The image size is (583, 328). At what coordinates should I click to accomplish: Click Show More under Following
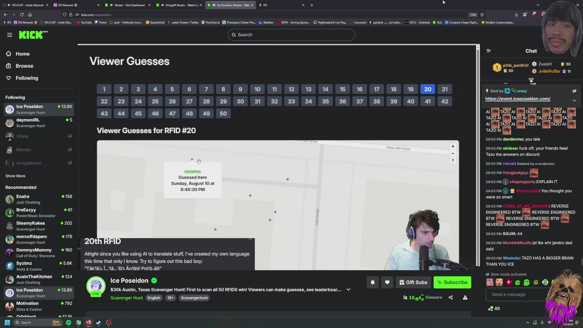15,176
